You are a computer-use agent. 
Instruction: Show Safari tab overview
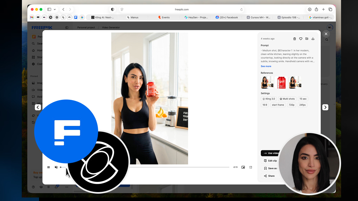331,9
